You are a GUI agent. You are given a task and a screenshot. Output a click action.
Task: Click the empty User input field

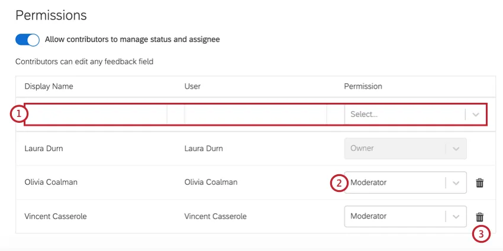pos(256,115)
